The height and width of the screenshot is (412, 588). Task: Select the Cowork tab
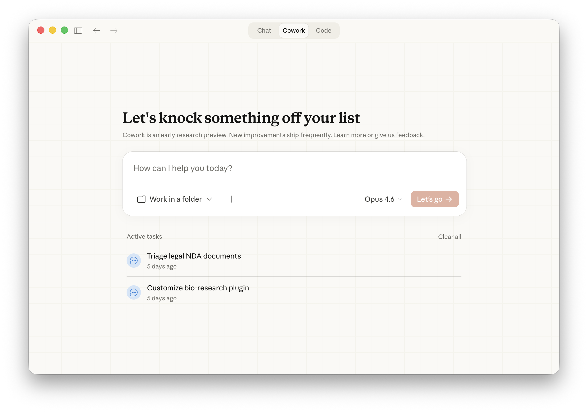click(x=294, y=30)
